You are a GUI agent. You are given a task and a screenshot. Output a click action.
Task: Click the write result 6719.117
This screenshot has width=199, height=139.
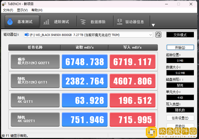pos(133,61)
